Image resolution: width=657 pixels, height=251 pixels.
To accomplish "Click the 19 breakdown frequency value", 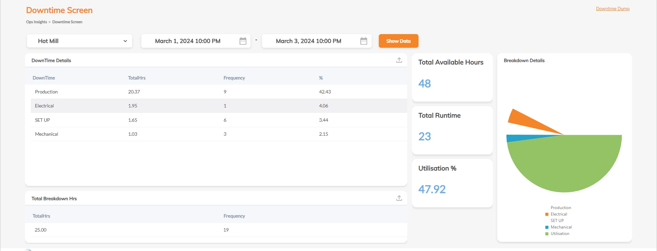I will (x=226, y=230).
